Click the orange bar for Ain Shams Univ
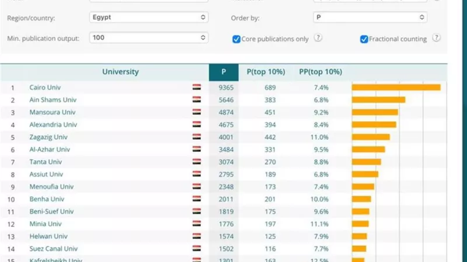 [378, 100]
